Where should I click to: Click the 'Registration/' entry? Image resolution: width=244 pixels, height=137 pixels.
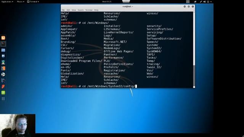114,70
